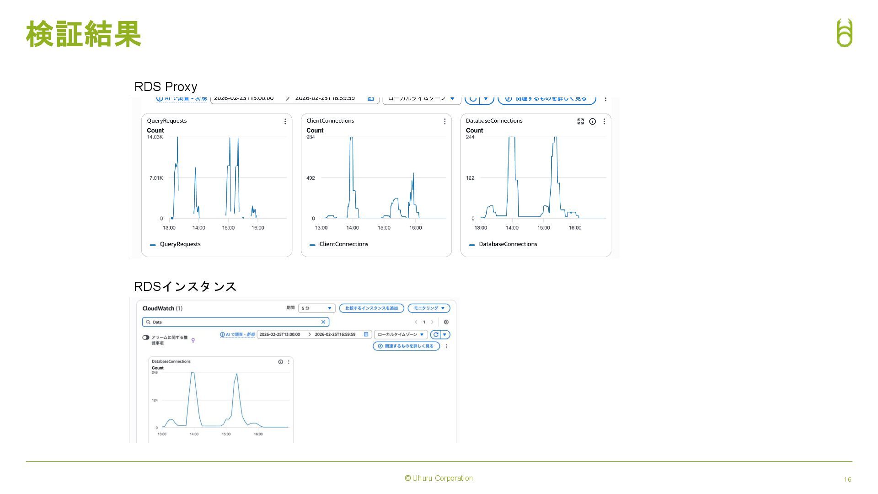Refresh the CloudWatch metrics
The width and height of the screenshot is (878, 494).
pyautogui.click(x=435, y=334)
